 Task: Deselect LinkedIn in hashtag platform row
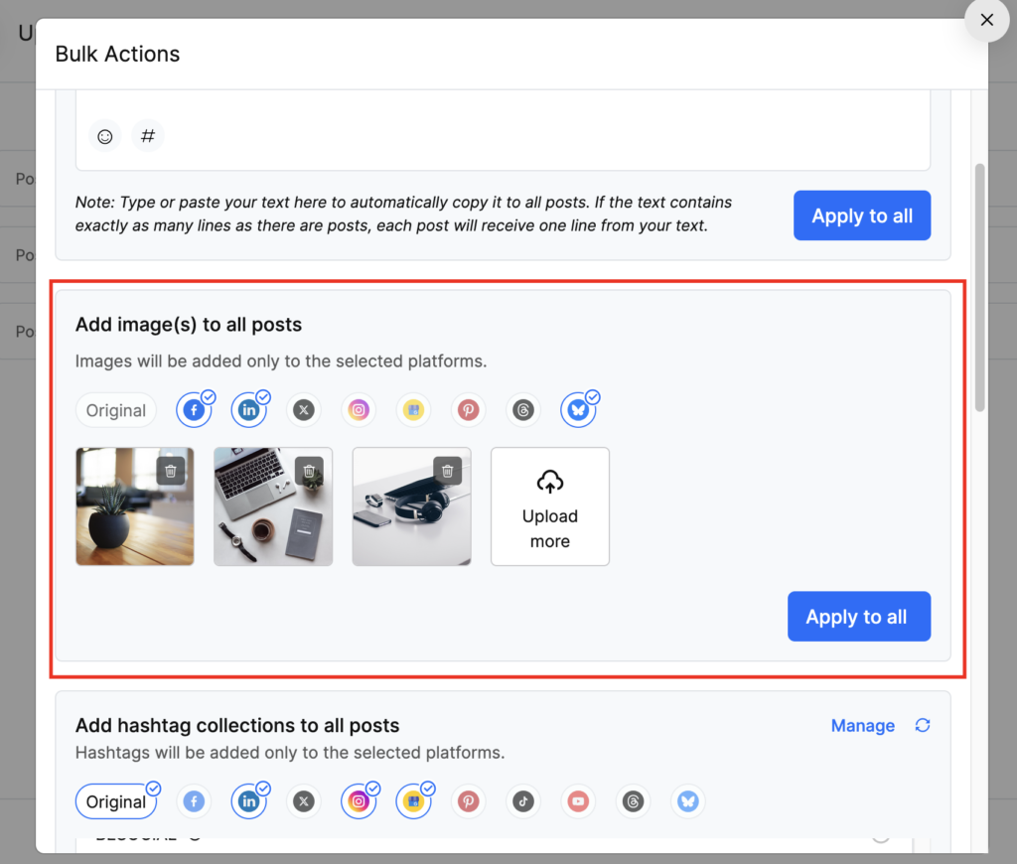(x=249, y=801)
